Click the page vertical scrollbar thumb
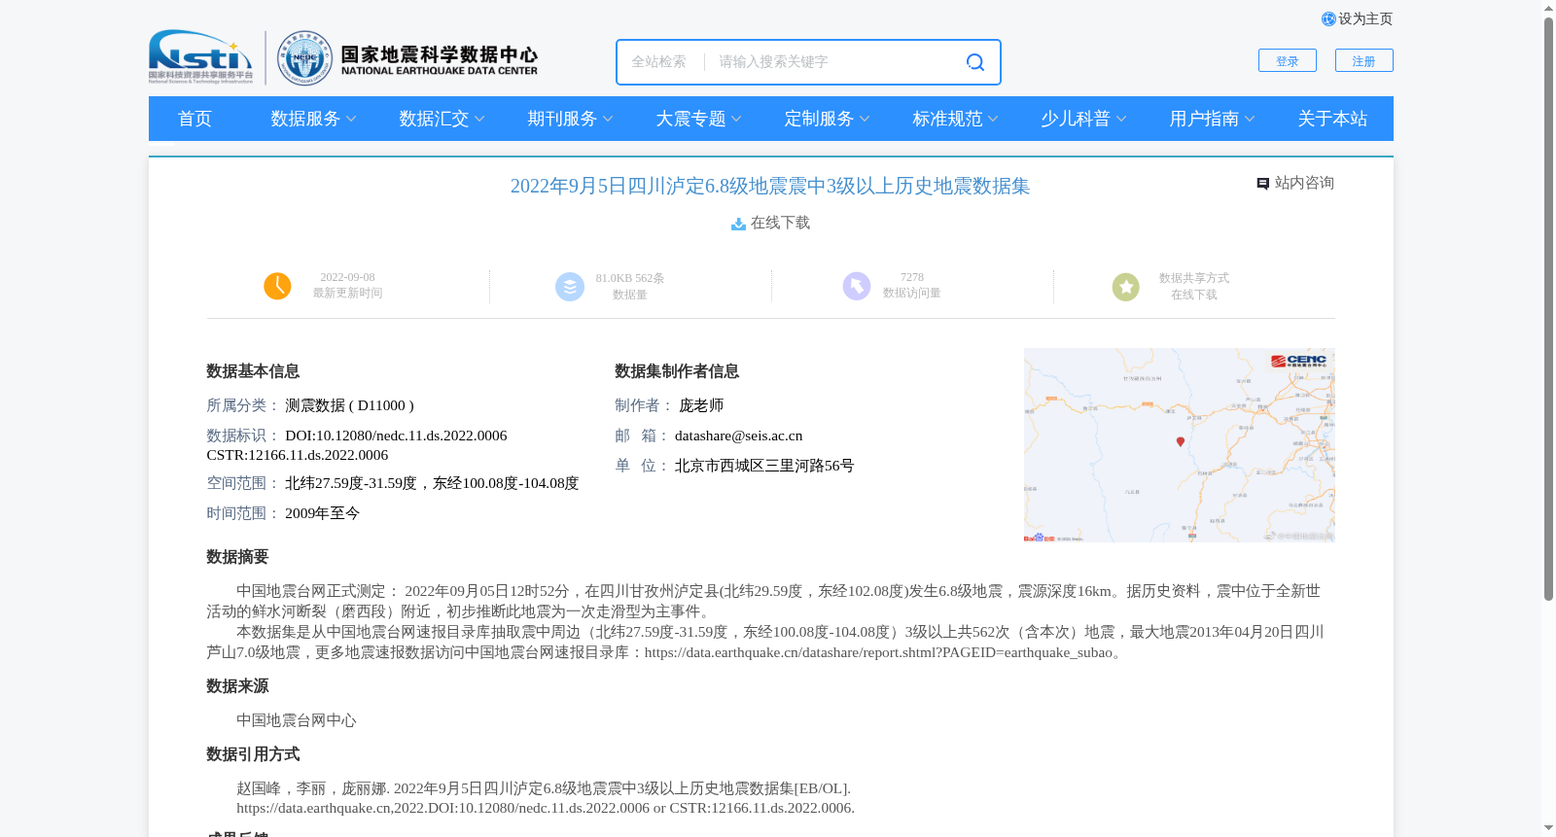 [x=1548, y=309]
